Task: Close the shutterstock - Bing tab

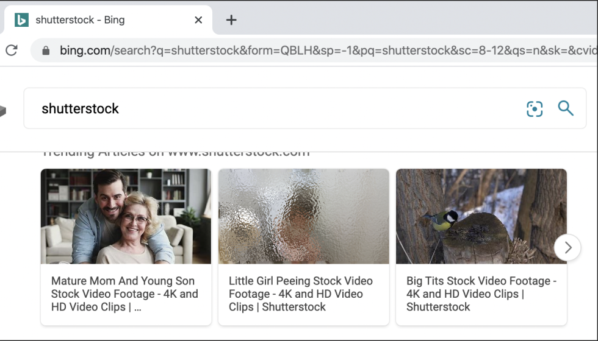Action: (198, 19)
